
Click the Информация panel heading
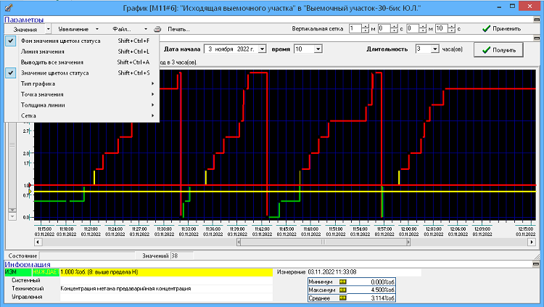[28, 264]
